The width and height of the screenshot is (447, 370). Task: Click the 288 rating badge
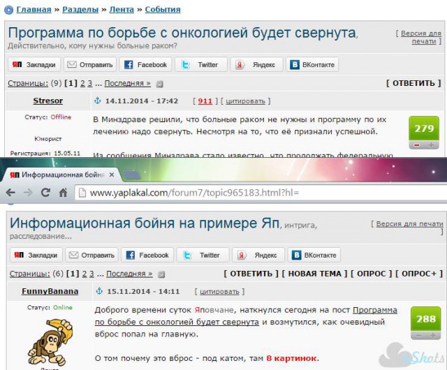pyautogui.click(x=425, y=319)
